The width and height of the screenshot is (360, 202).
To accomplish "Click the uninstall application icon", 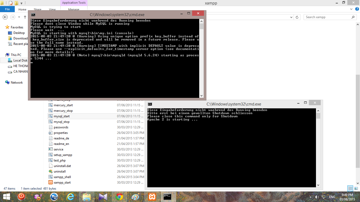I will pyautogui.click(x=51, y=171).
